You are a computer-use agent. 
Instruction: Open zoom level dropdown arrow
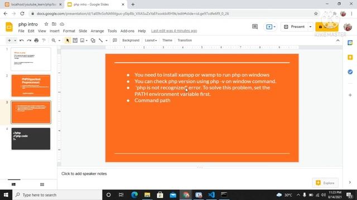coord(59,41)
